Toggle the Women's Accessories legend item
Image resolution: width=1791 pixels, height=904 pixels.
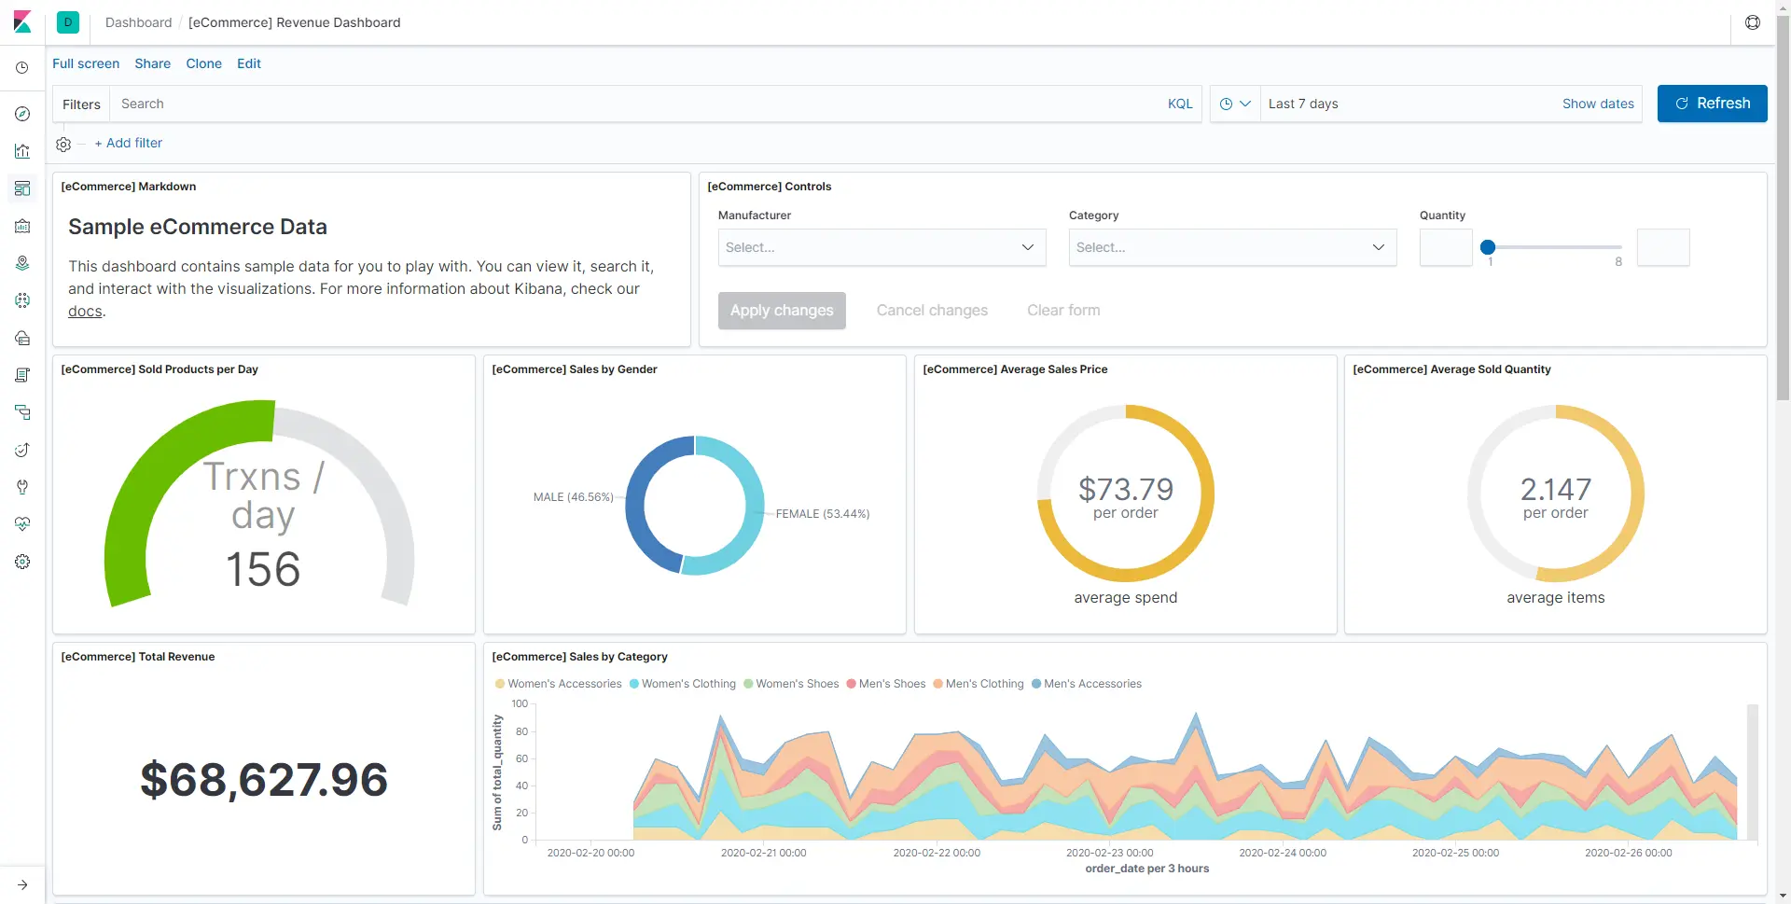[558, 684]
